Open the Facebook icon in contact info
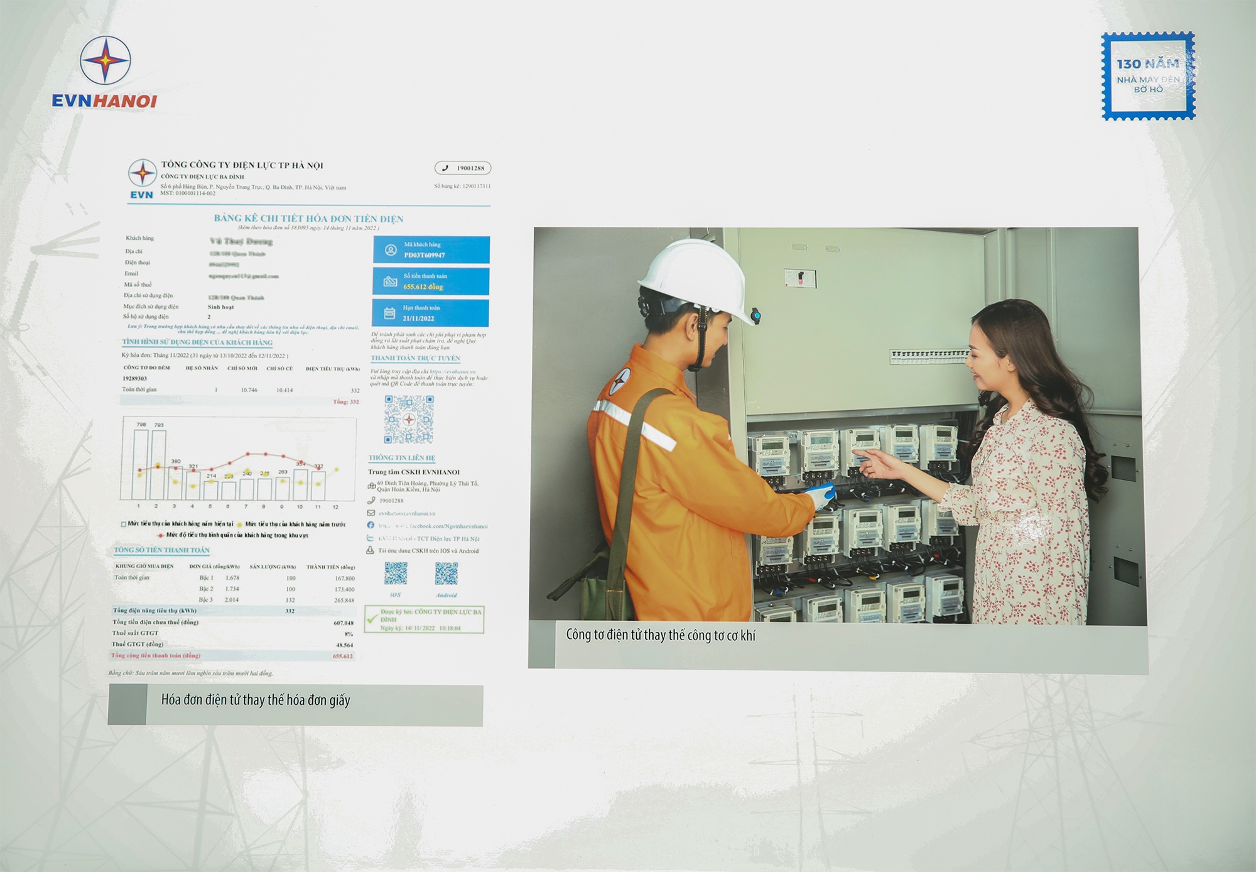This screenshot has height=872, width=1256. [371, 526]
